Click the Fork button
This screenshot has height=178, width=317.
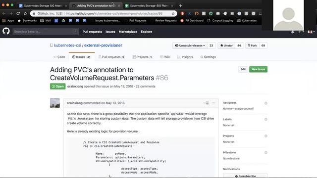(x=252, y=45)
